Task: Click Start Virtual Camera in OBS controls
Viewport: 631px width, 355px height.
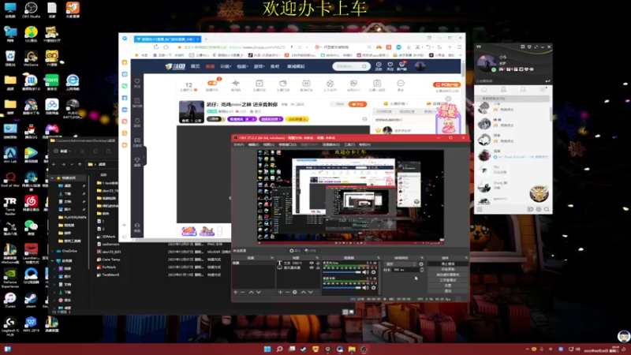Action: click(x=448, y=275)
